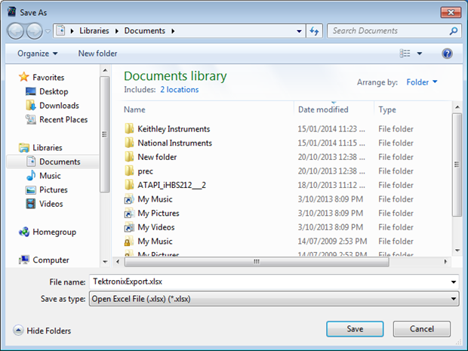The width and height of the screenshot is (468, 351).
Task: Click New folder in toolbar
Action: tap(97, 54)
